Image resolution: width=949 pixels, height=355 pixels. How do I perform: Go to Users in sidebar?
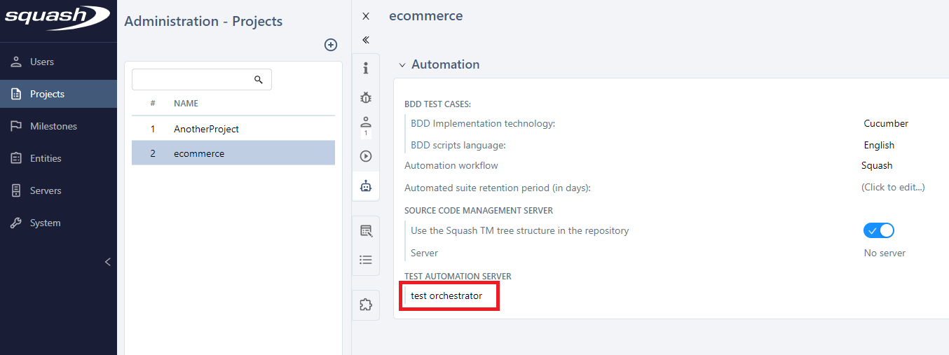(x=42, y=62)
